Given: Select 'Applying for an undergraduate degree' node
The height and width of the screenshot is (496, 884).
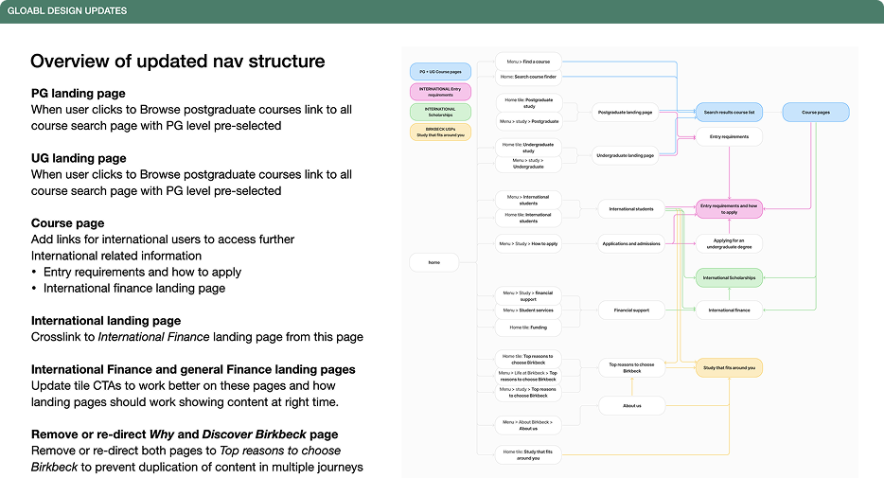Looking at the screenshot, I should point(729,243).
